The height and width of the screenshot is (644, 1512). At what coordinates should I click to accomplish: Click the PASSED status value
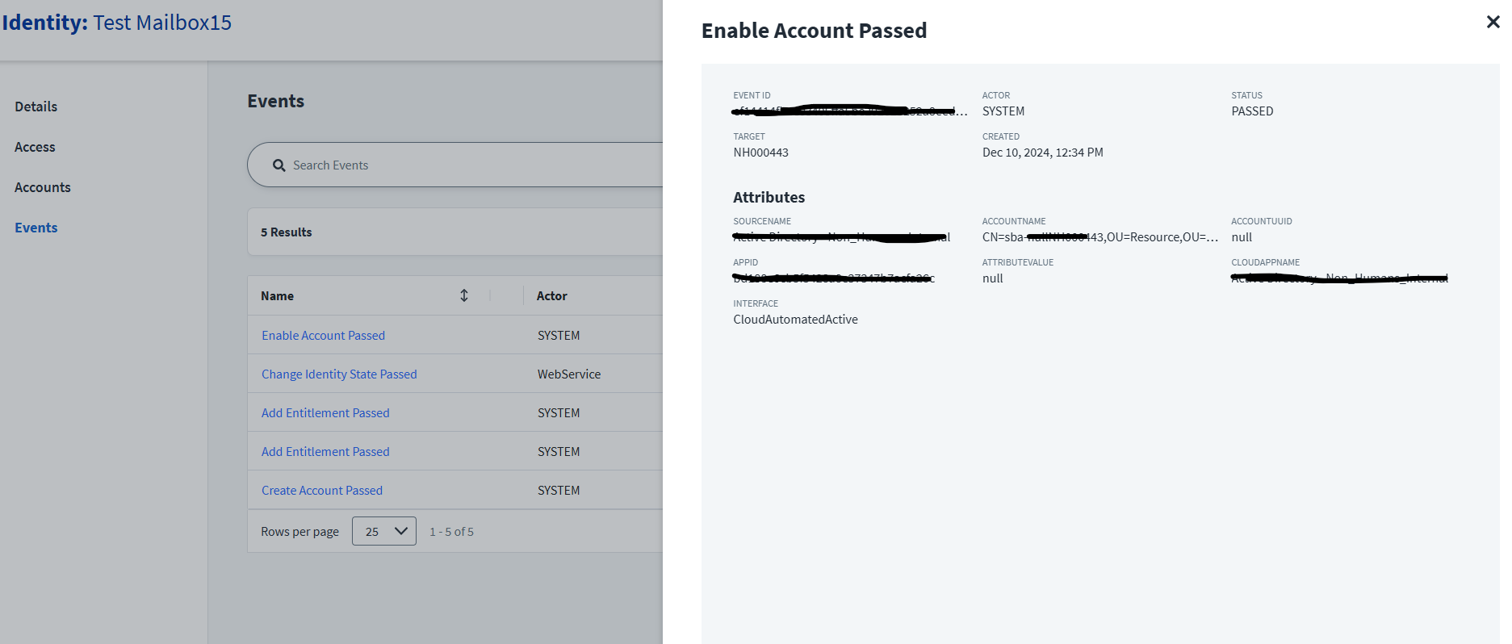[1252, 111]
